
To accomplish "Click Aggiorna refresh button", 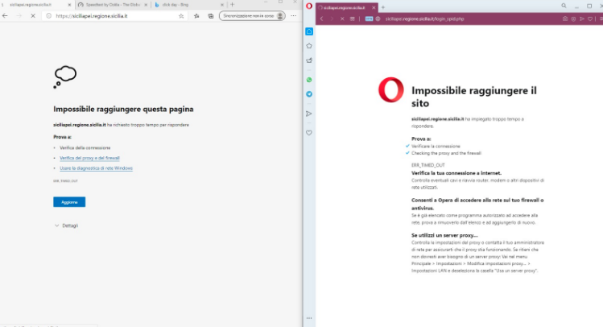I will point(69,202).
